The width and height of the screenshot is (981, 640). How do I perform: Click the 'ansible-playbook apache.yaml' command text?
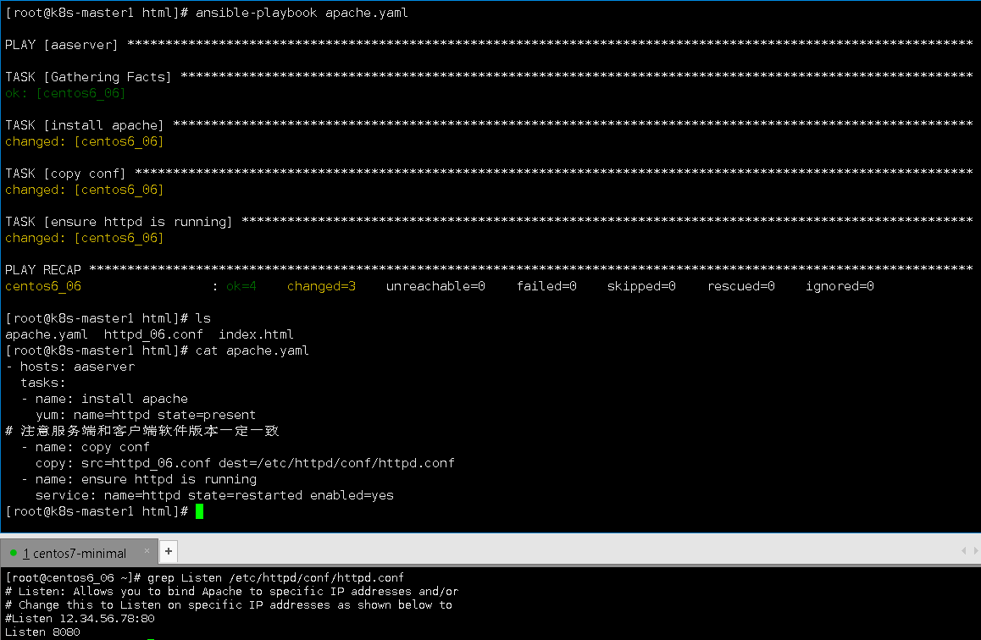302,13
